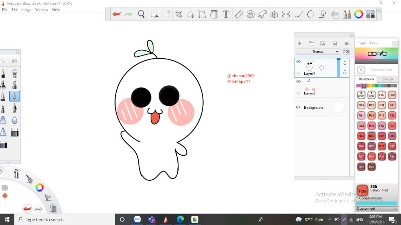
Task: Open the Image menu
Action: pyautogui.click(x=26, y=10)
